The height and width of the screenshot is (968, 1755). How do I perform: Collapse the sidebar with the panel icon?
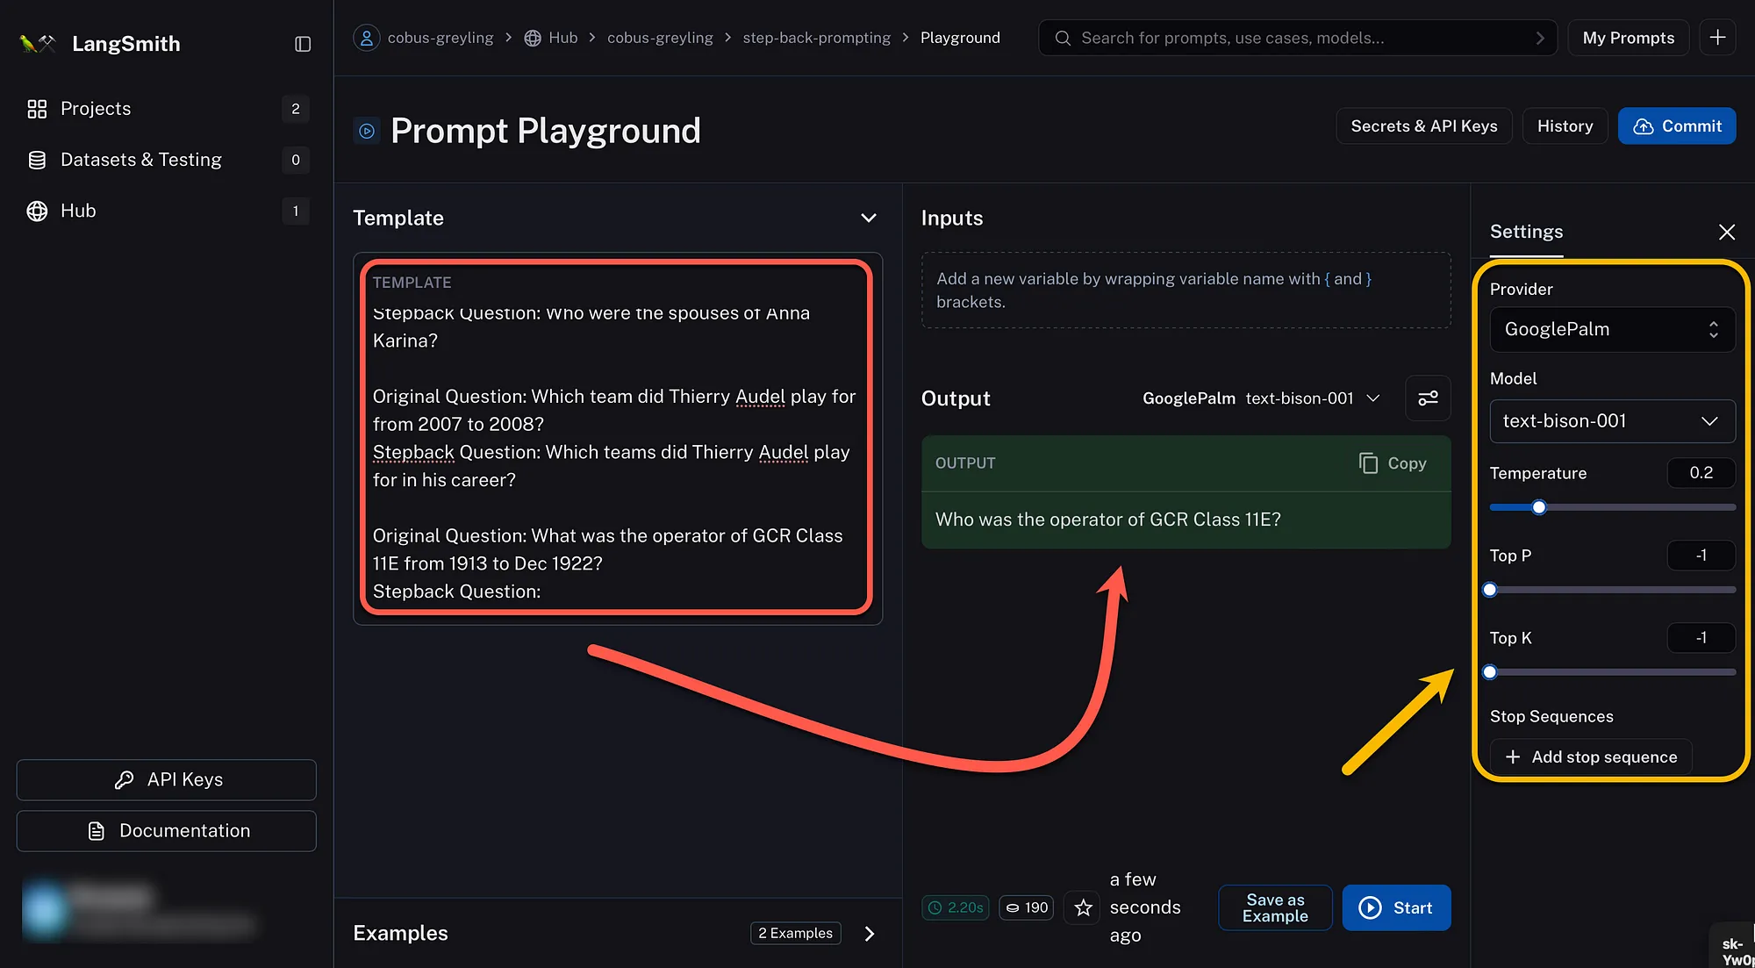point(303,44)
